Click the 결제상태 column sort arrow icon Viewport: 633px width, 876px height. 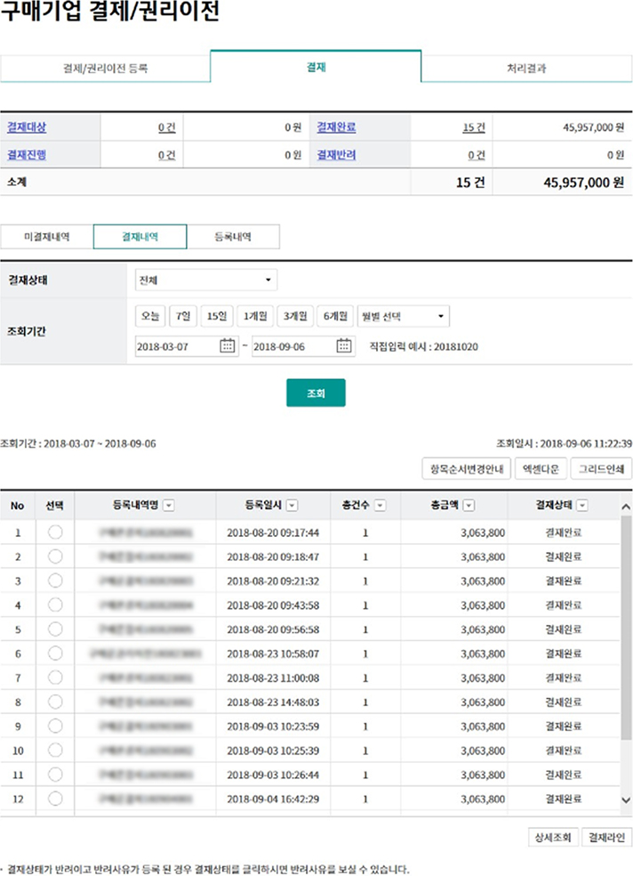point(582,506)
